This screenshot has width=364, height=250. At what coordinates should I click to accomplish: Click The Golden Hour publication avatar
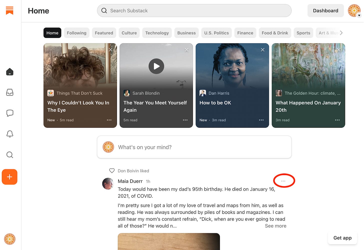point(279,93)
